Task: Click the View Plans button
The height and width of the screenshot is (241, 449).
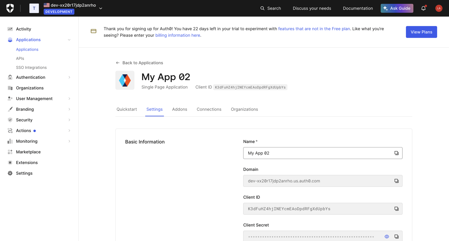Action: [x=421, y=32]
